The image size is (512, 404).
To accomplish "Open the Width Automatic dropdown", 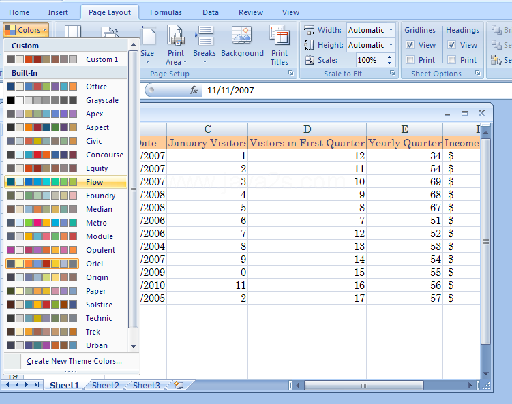I will tap(391, 30).
